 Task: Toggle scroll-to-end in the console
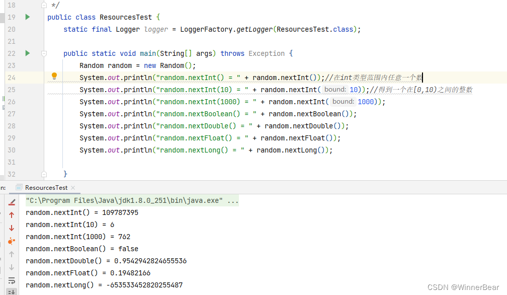pyautogui.click(x=12, y=292)
